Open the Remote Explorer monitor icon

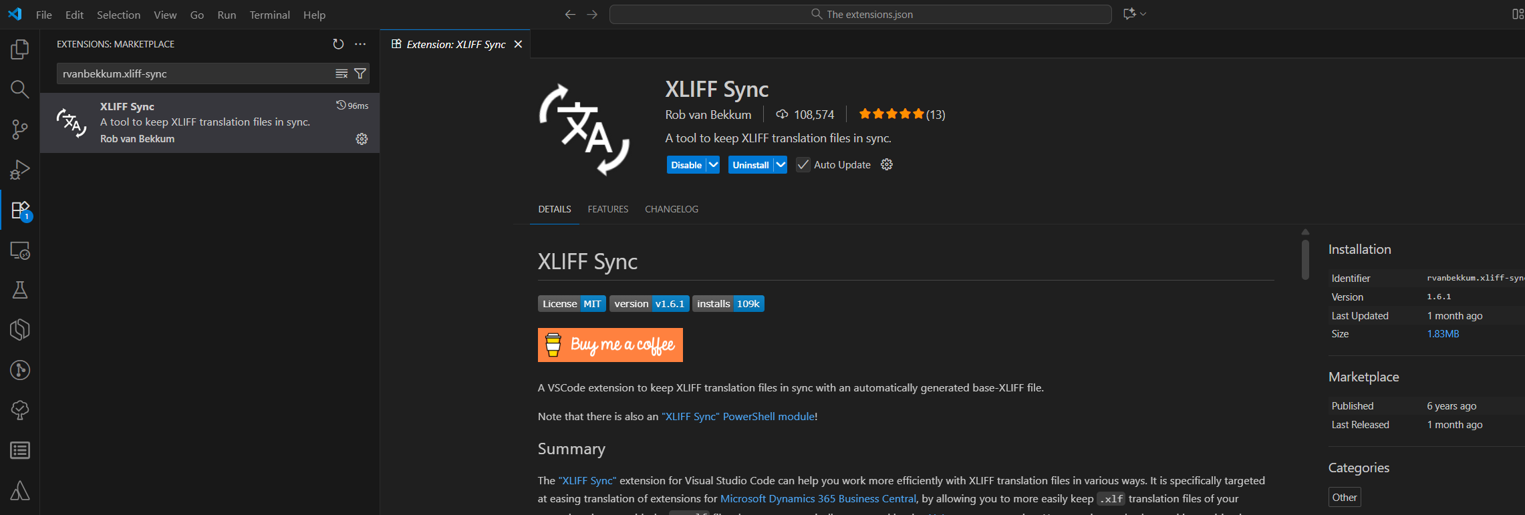click(x=20, y=250)
